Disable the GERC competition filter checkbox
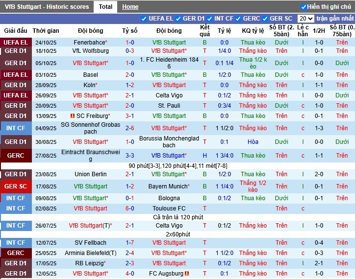 pyautogui.click(x=238, y=19)
